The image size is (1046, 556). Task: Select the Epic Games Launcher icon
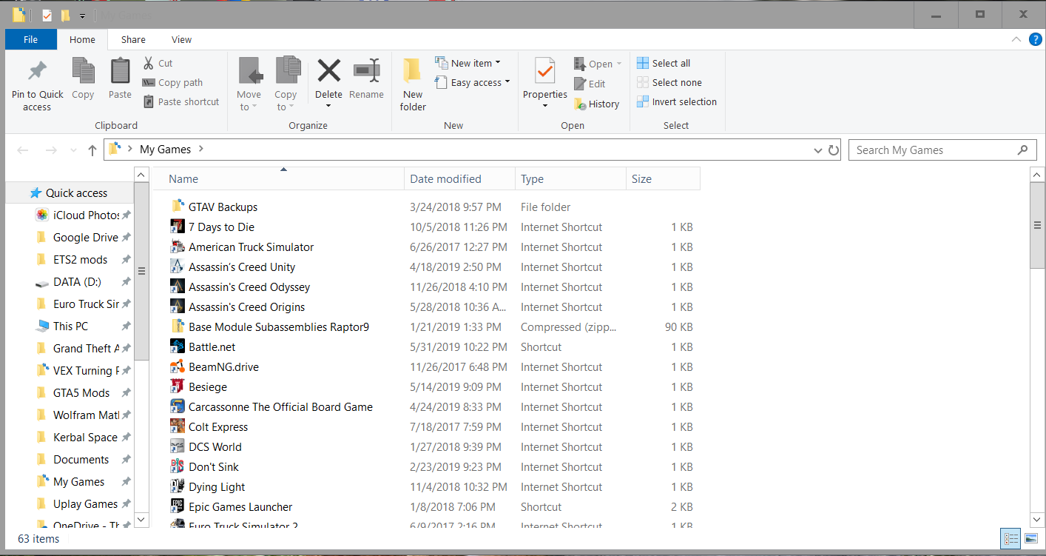(178, 506)
